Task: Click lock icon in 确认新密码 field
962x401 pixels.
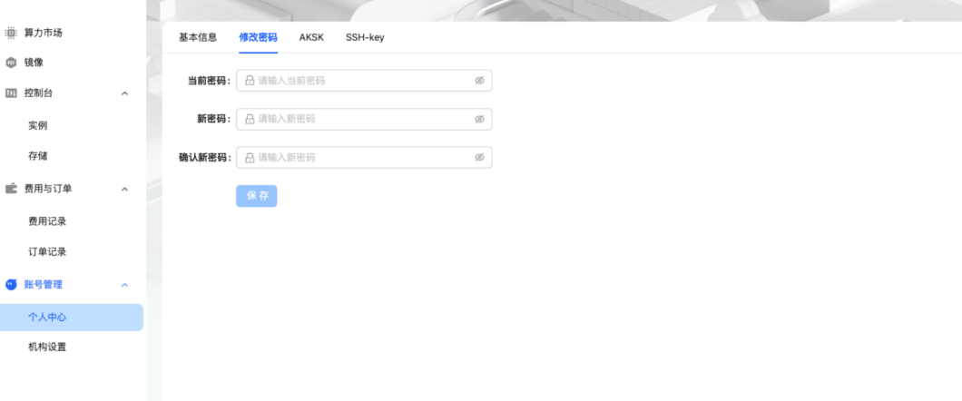Action: point(250,157)
